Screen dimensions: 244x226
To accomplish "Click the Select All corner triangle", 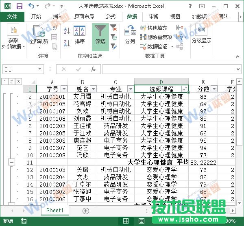I will pos(33,82).
